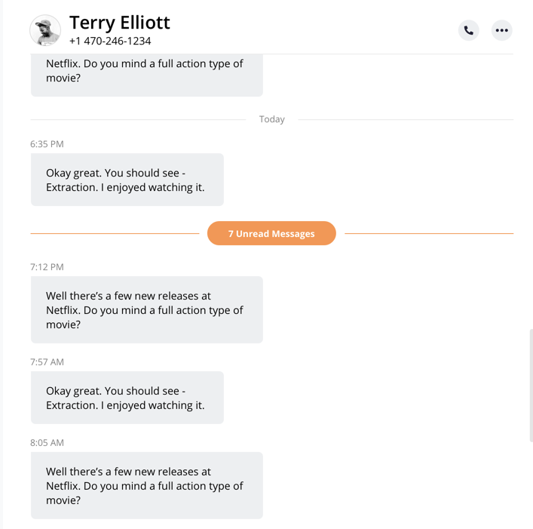Select the partially visible message above Today
This screenshot has height=529, width=533.
point(146,74)
